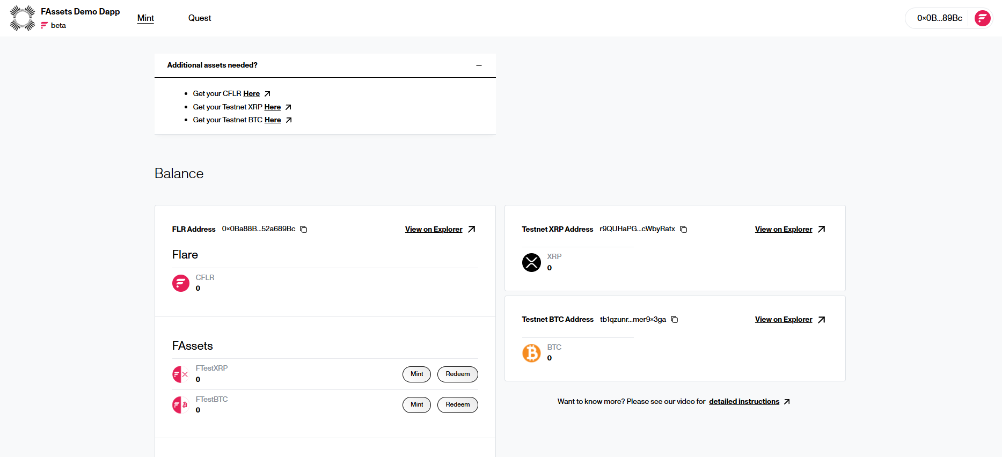The height and width of the screenshot is (457, 1002).
Task: Click the CFLR token icon
Action: pos(181,283)
